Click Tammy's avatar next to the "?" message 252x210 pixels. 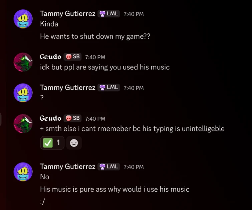click(x=23, y=93)
